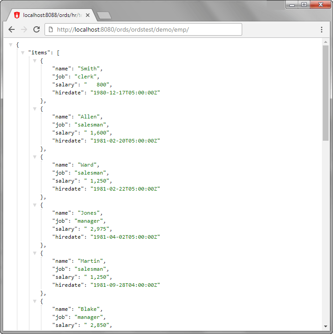Screen dimensions: 333x334
Task: Open a new tab with the new tab button
Action: (x=104, y=15)
